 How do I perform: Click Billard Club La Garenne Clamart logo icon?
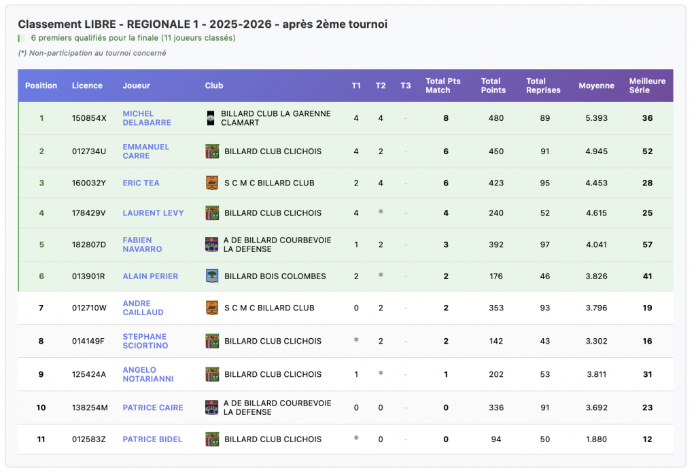(211, 118)
